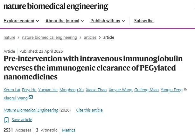
Task: Go to nature breadcrumb link
Action: [x=9, y=37]
